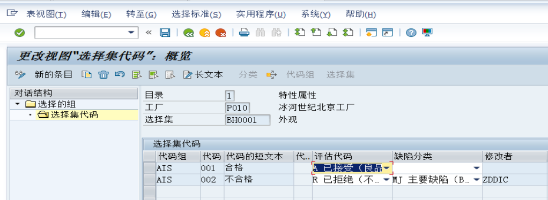Click the Previous page icon

(x=316, y=33)
